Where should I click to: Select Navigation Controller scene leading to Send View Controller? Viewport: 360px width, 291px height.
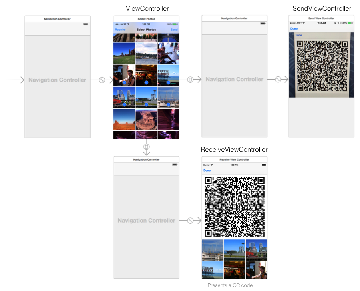coord(234,76)
